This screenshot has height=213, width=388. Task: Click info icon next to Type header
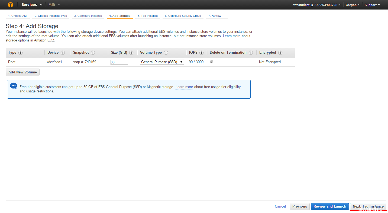[x=20, y=53]
